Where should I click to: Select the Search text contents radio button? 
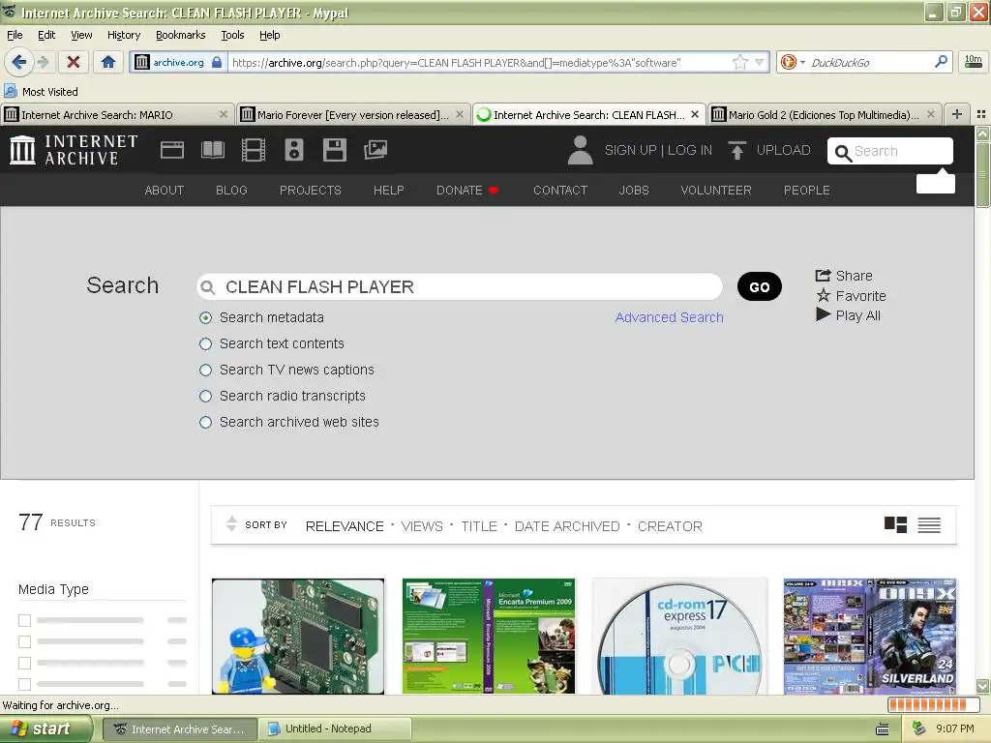click(x=205, y=343)
